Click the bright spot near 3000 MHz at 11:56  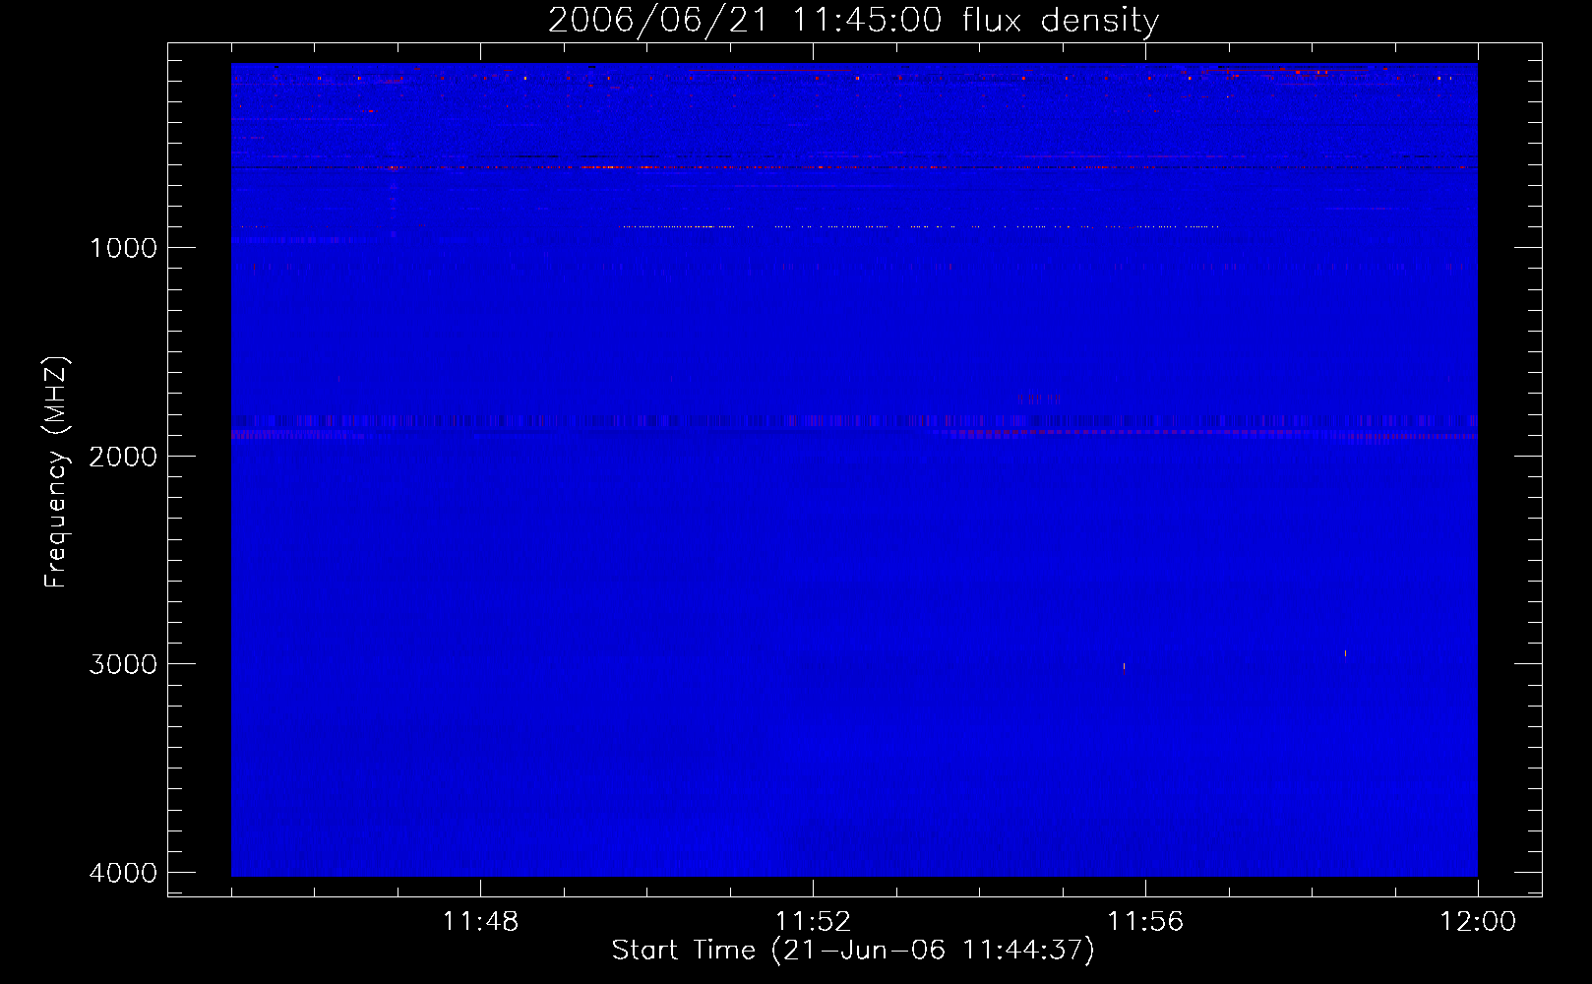[x=1124, y=666]
